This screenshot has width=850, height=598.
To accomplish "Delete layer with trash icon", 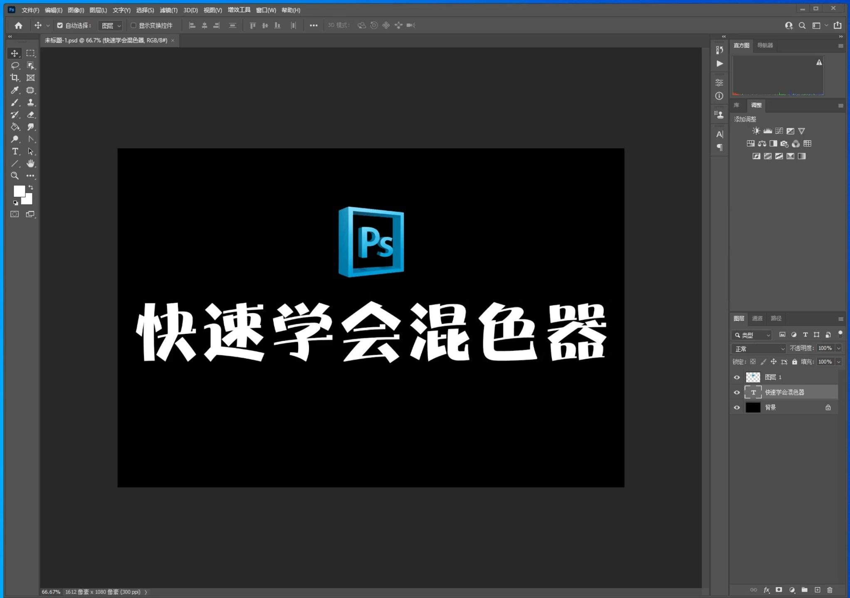I will (x=830, y=590).
